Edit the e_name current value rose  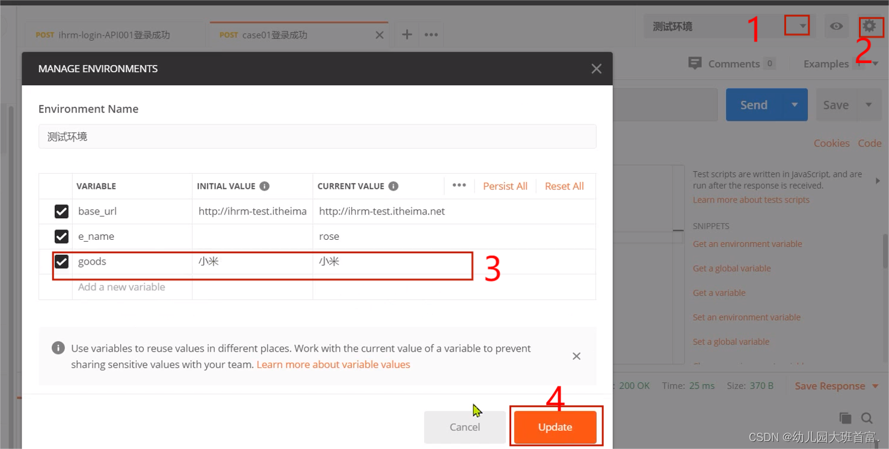[454, 237]
